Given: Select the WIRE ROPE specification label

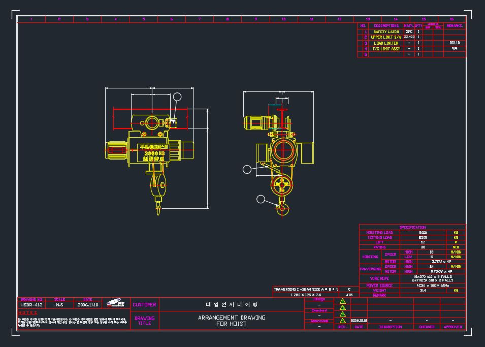Looking at the screenshot, I should click(379, 278).
